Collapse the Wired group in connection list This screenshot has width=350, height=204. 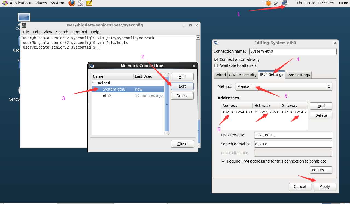94,83
